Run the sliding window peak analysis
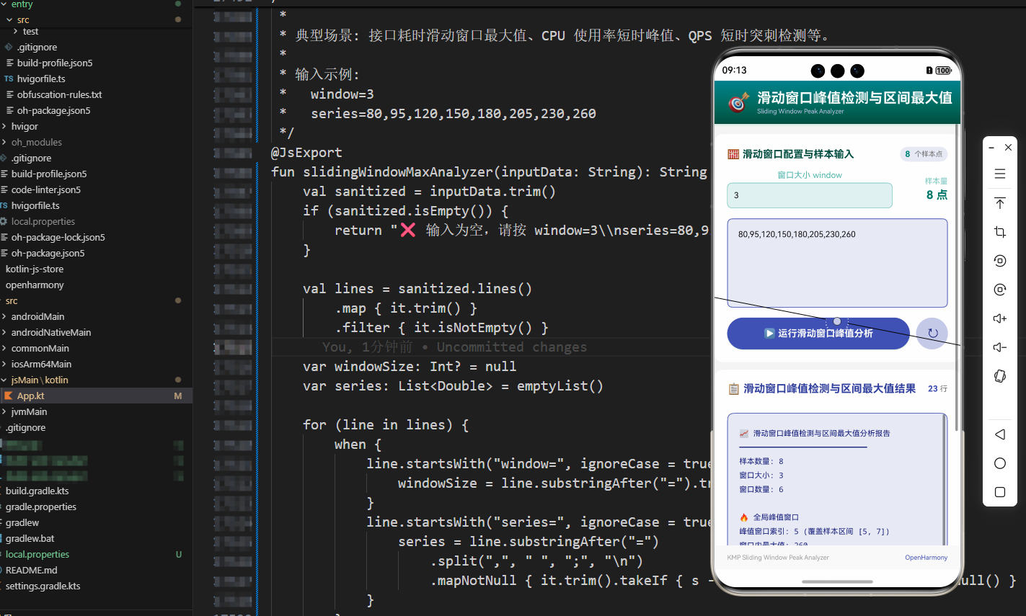 pos(818,333)
